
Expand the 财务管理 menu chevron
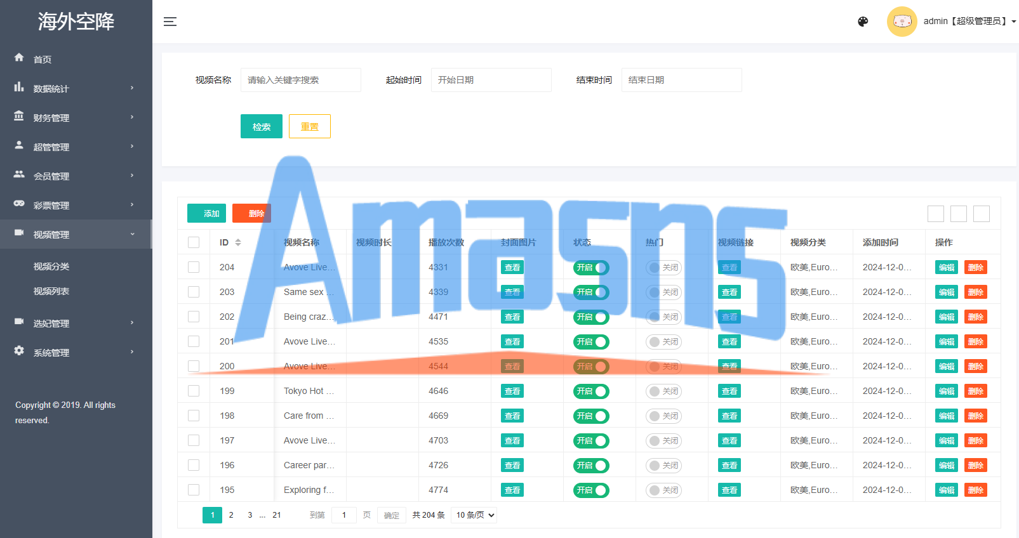pos(132,117)
